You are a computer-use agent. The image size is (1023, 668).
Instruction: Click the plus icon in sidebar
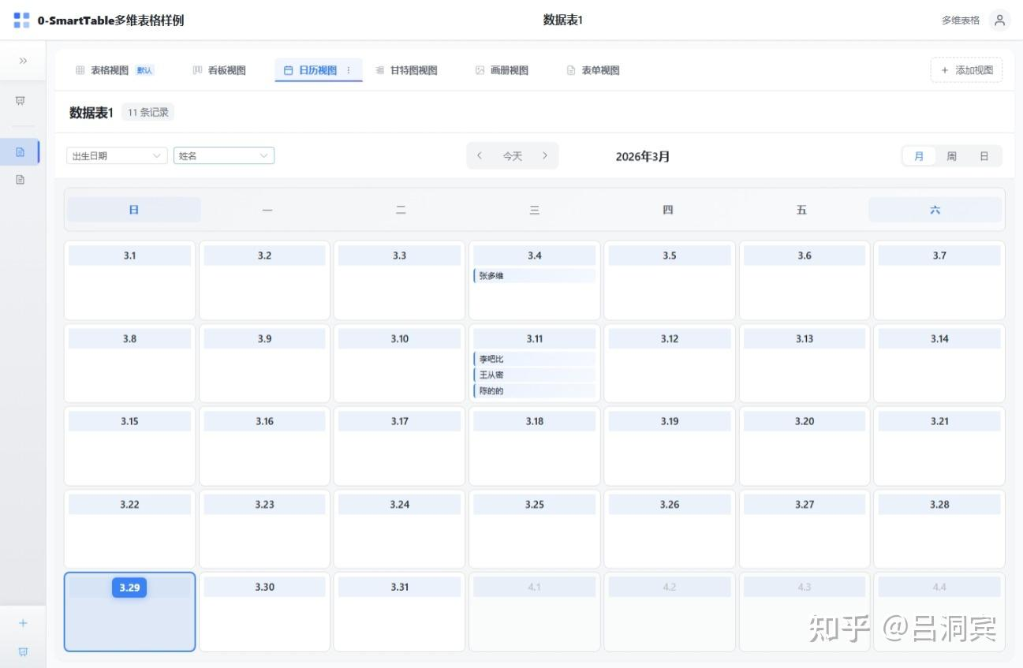pyautogui.click(x=23, y=623)
